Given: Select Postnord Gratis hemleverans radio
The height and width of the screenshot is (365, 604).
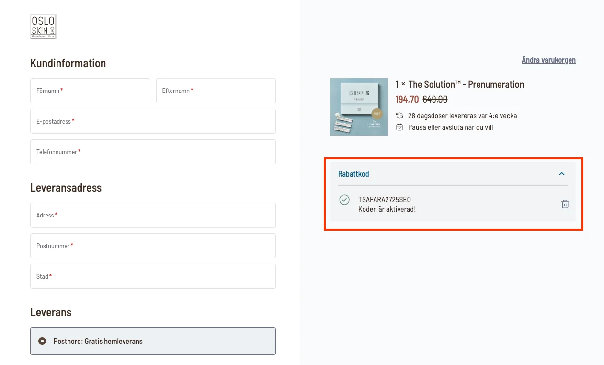Looking at the screenshot, I should 42,341.
